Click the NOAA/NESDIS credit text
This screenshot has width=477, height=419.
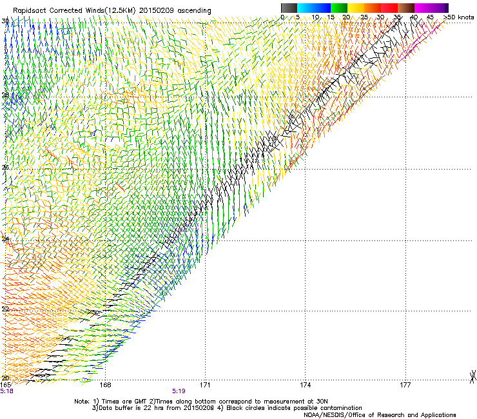tap(380, 415)
